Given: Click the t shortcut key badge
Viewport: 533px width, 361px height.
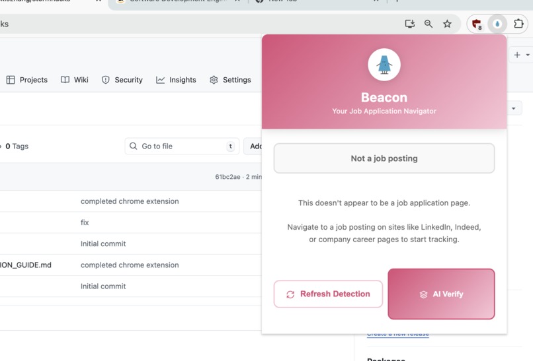Looking at the screenshot, I should tap(231, 147).
